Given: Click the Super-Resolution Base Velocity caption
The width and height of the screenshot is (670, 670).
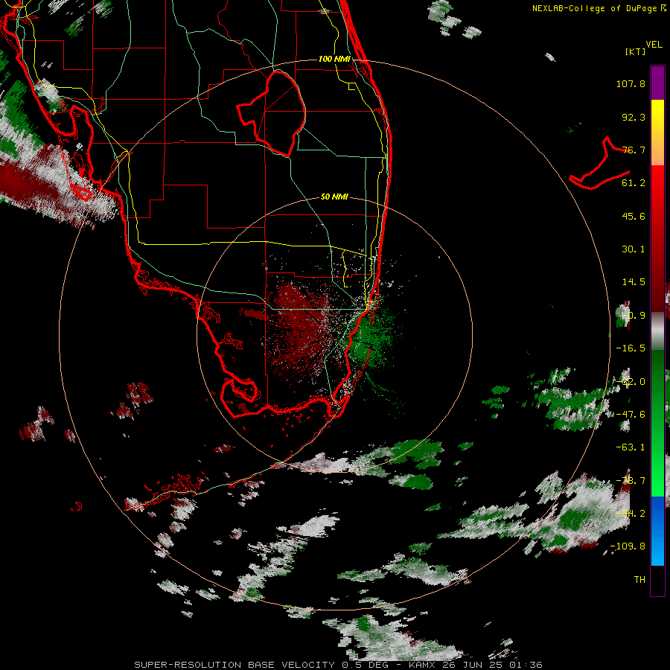Looking at the screenshot, I should click(x=339, y=665).
